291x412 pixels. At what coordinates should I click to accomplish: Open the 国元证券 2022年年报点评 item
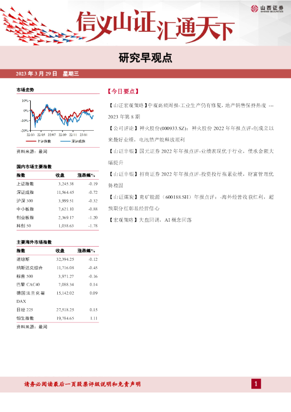(x=191, y=157)
